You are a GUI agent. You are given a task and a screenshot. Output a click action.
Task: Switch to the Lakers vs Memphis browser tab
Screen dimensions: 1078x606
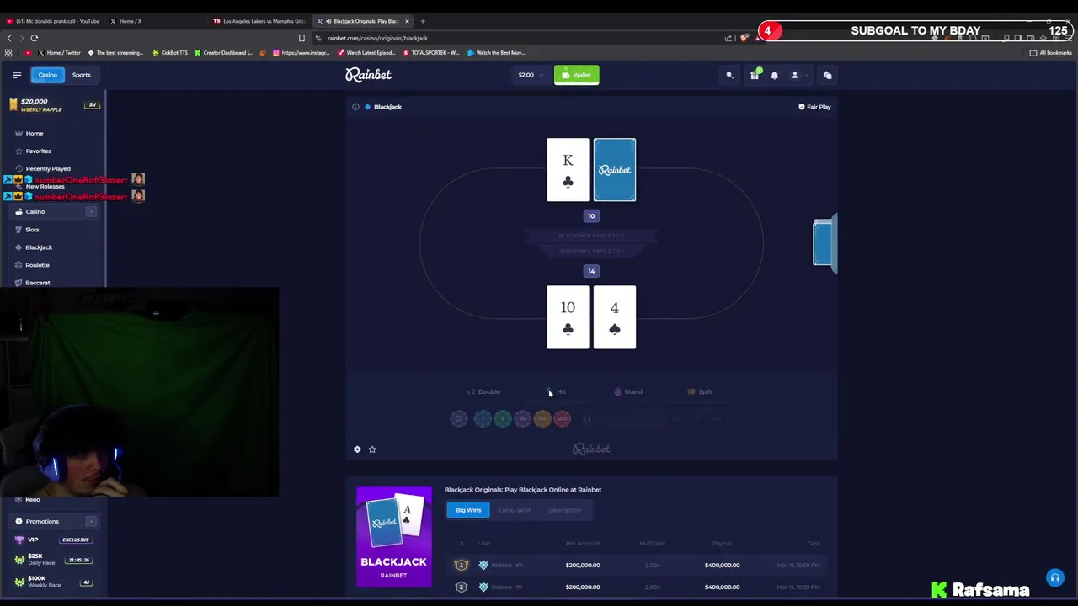(259, 21)
